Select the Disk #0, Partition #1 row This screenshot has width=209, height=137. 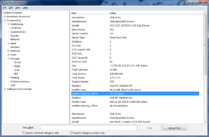(x=135, y=98)
